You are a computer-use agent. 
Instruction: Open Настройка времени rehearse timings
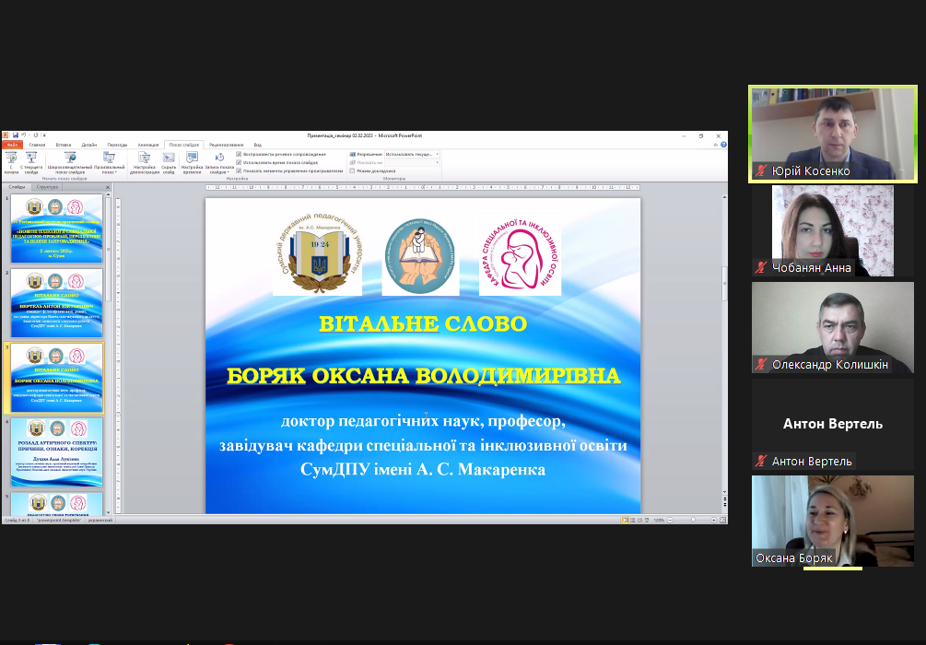[192, 160]
